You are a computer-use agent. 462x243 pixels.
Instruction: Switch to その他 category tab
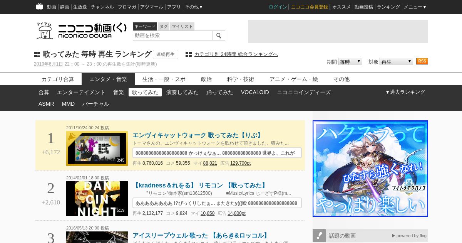pyautogui.click(x=341, y=79)
